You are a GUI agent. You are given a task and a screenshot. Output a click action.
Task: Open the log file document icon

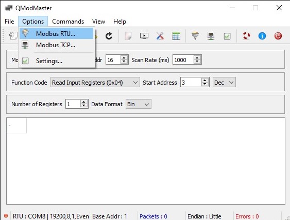[x=128, y=36]
